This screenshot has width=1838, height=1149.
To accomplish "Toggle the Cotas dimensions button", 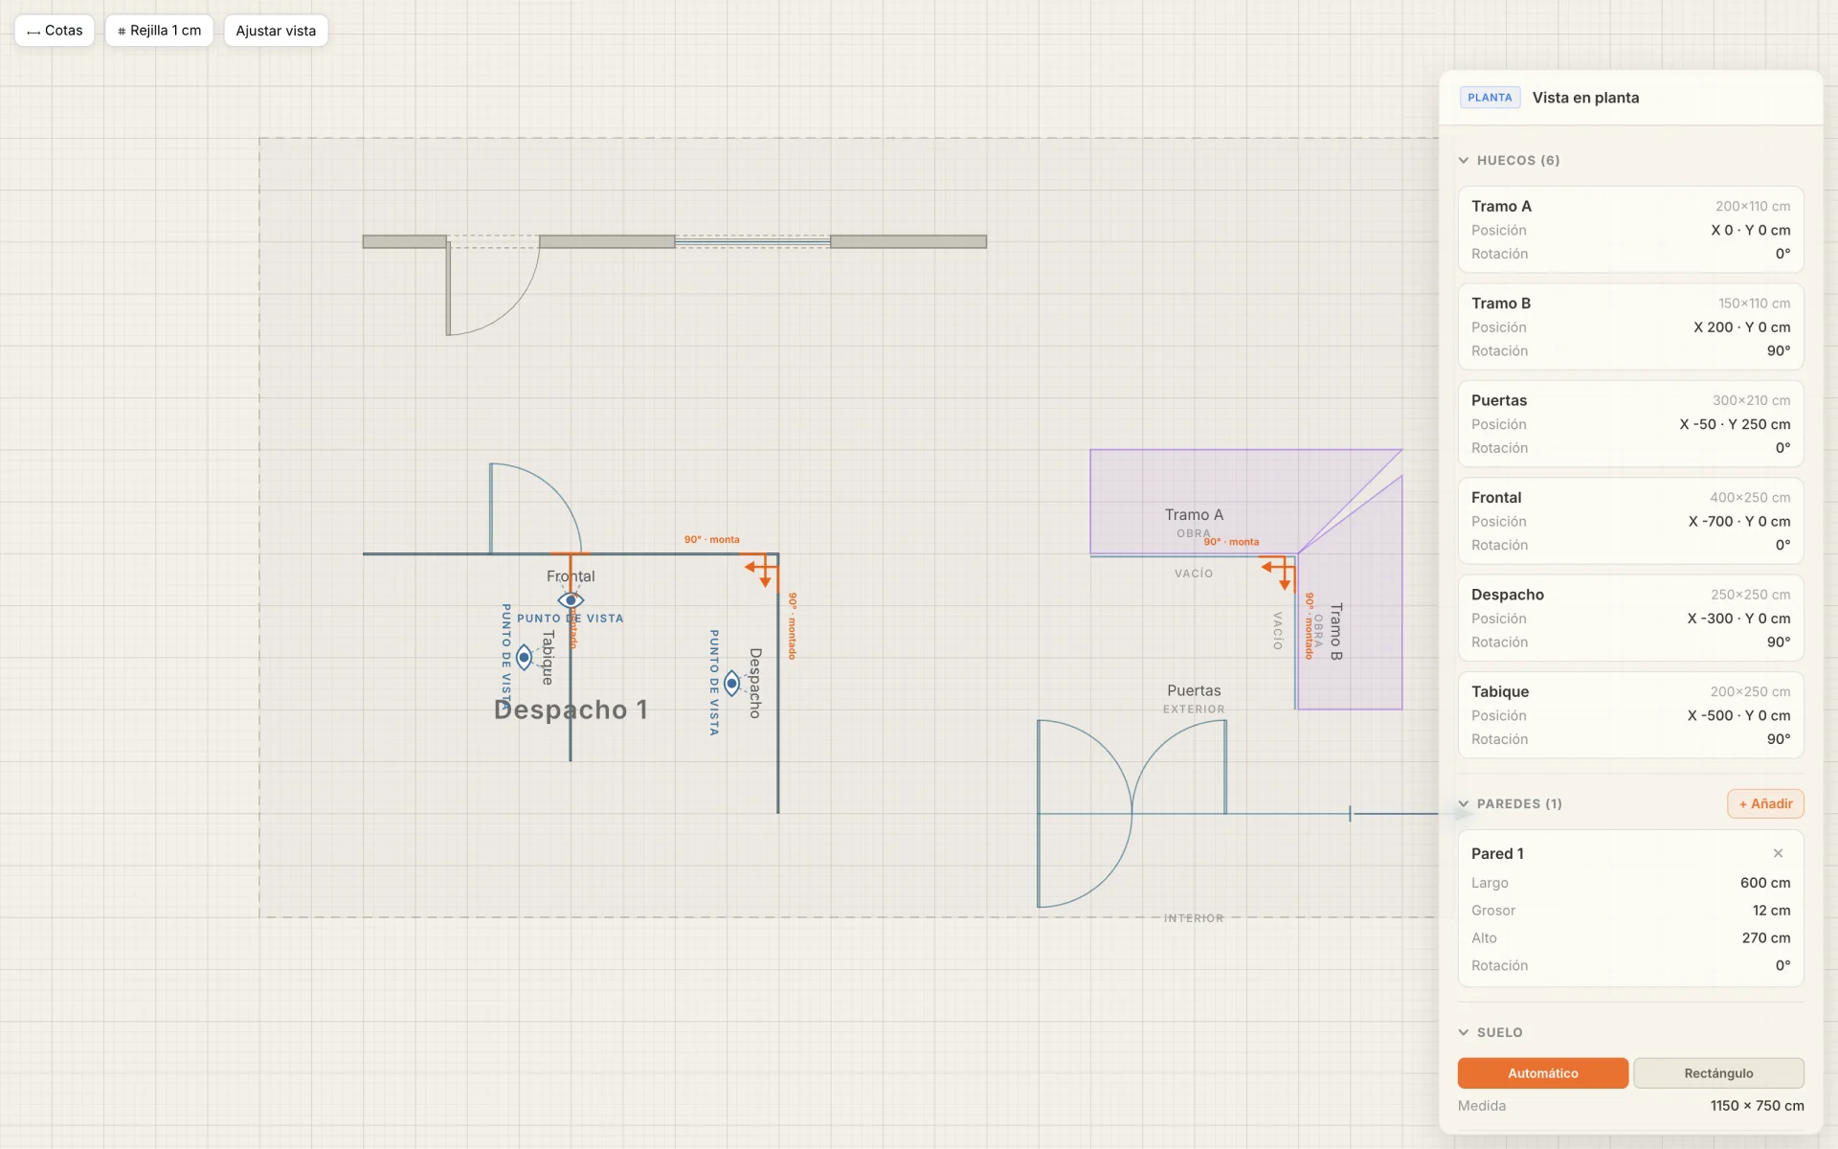I will tap(55, 31).
